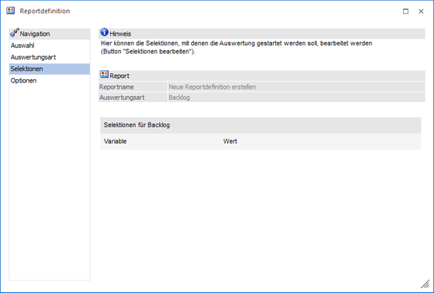
Task: Click the blue Hinweis info icon
Action: [104, 33]
